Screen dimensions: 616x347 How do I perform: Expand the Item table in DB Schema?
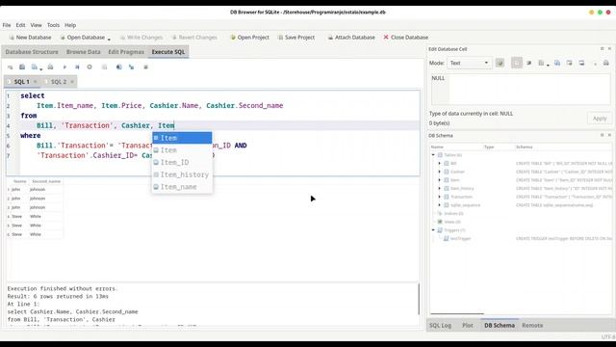point(440,180)
